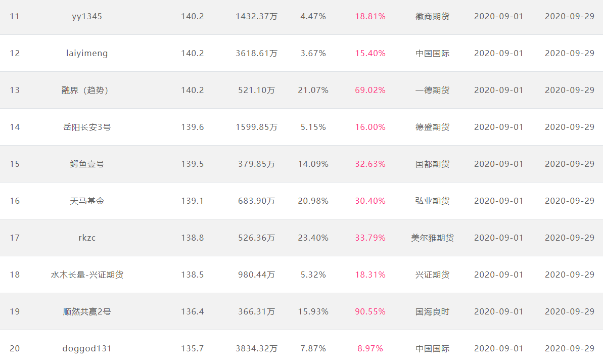
Task: Click 国海良时 company cell
Action: (432, 312)
